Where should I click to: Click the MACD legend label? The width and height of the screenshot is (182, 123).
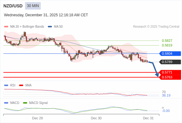tap(15, 103)
